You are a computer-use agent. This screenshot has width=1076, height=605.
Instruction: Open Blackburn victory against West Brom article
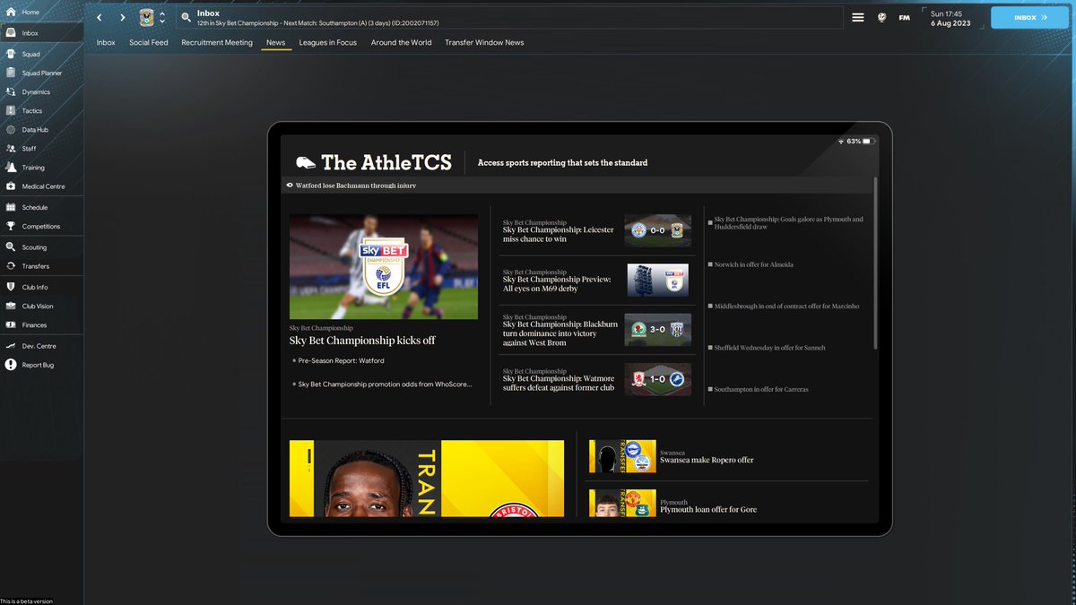coord(560,333)
